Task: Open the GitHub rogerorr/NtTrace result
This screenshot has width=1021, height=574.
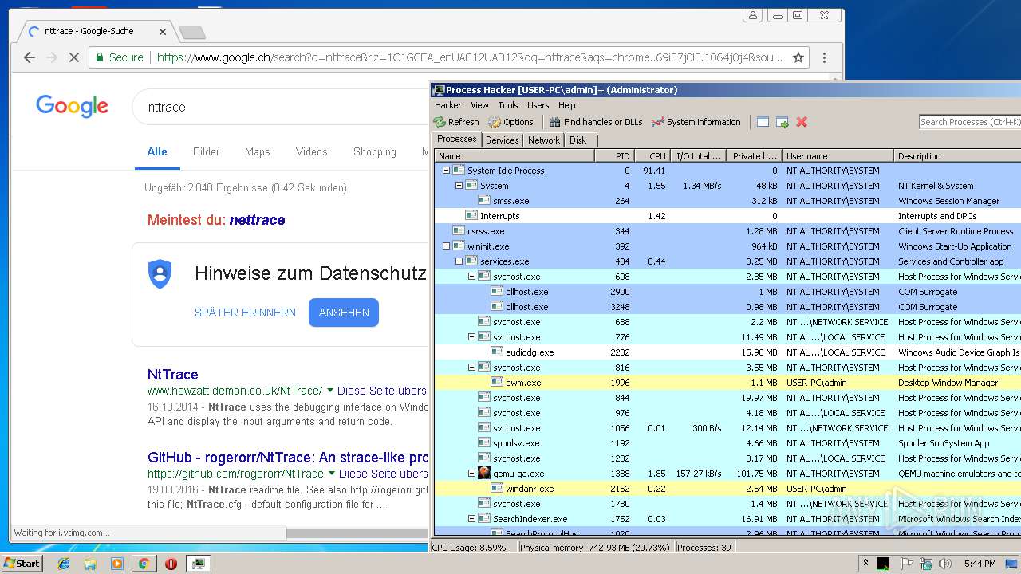Action: tap(287, 458)
